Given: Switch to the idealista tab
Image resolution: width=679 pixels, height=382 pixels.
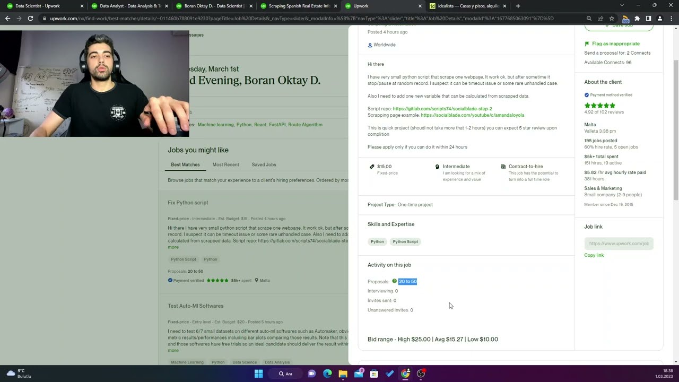Looking at the screenshot, I should pyautogui.click(x=468, y=6).
